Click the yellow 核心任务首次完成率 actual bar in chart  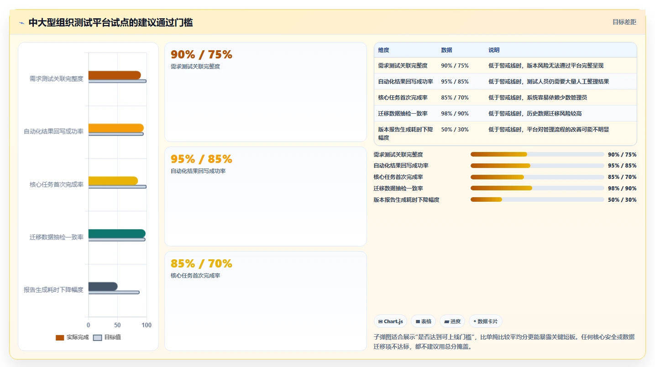[x=113, y=181]
